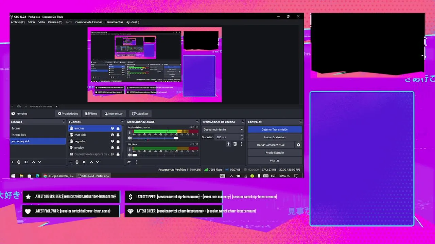
Task: Switch to the Chrome Tego Calderón taskbar window
Action: tap(58, 176)
